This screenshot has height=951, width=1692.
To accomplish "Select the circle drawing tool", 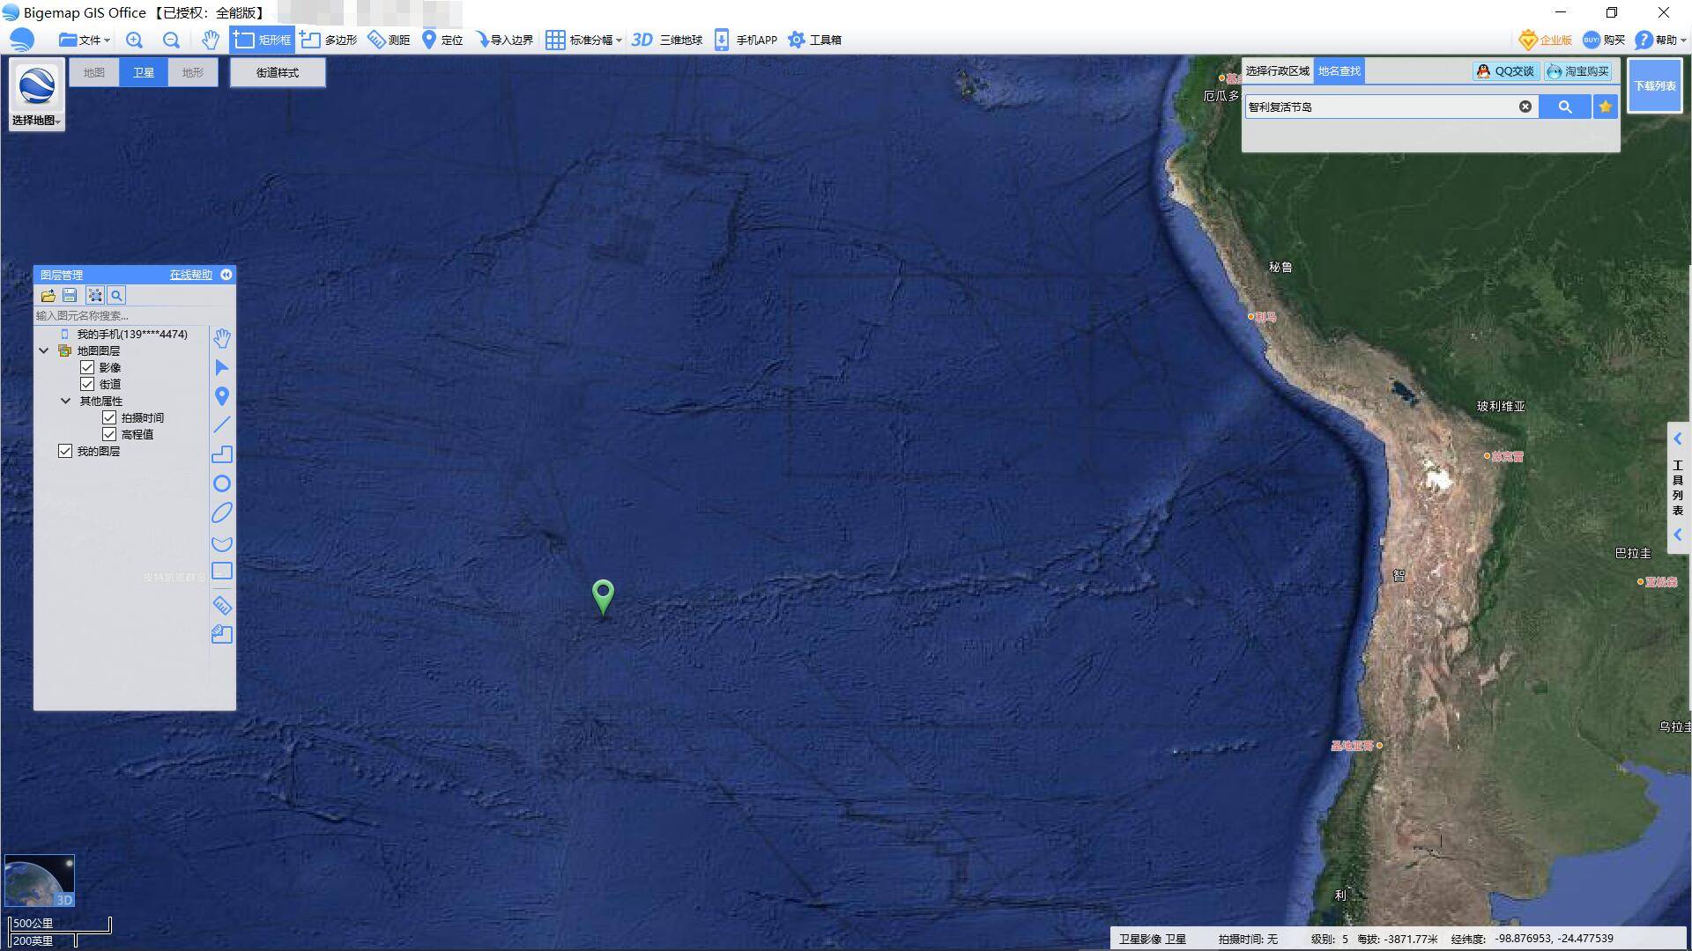I will click(x=222, y=483).
